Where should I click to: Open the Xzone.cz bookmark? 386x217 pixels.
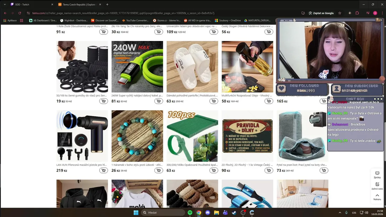[x=167, y=20]
